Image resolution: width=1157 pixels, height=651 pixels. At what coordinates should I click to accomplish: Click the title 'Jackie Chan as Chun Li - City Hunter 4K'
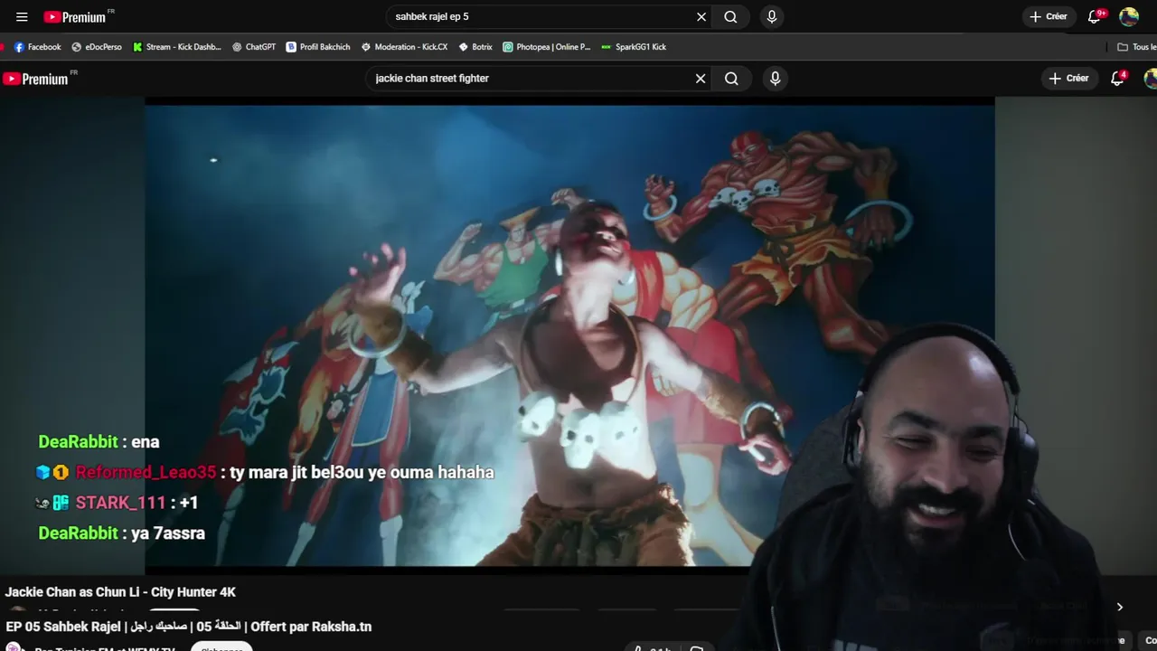tap(120, 592)
